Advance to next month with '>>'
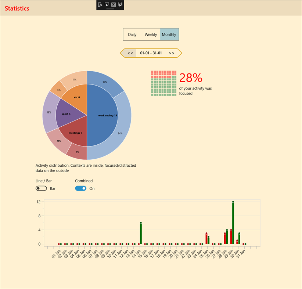The image size is (302, 289). coord(171,53)
